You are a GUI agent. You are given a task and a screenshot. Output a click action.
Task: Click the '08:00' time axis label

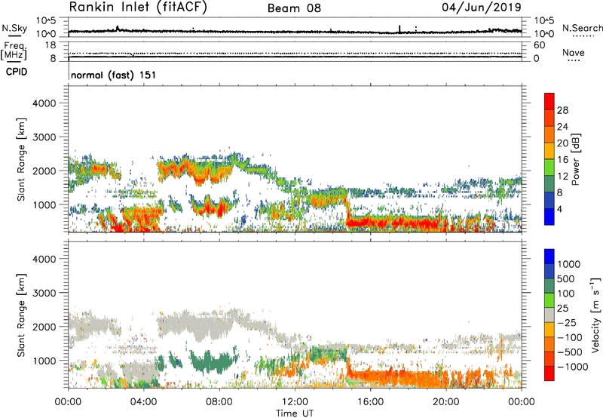pyautogui.click(x=219, y=402)
